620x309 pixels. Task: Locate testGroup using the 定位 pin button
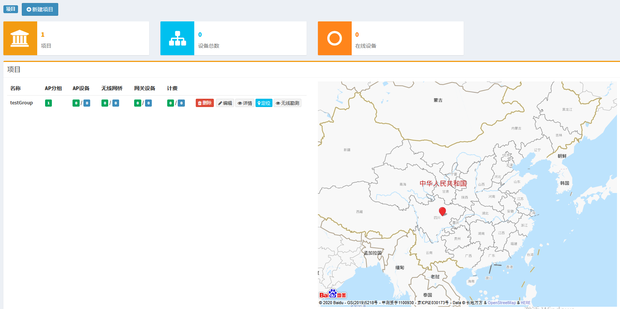coord(264,103)
